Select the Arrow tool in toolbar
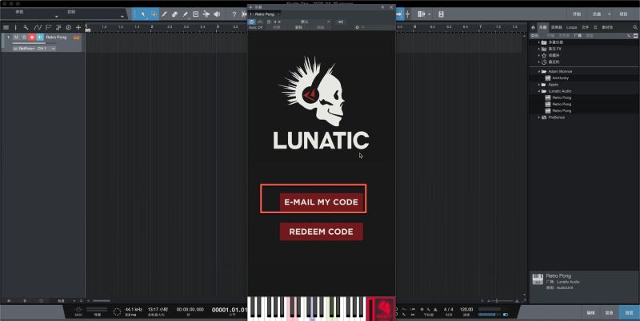The image size is (640, 321). coord(143,14)
